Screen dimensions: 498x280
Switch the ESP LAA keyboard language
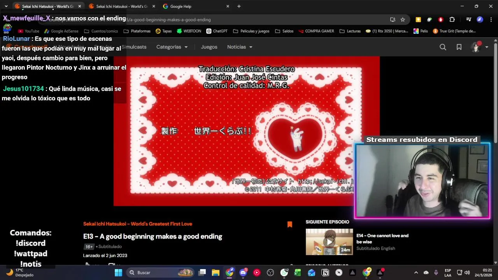448,273
